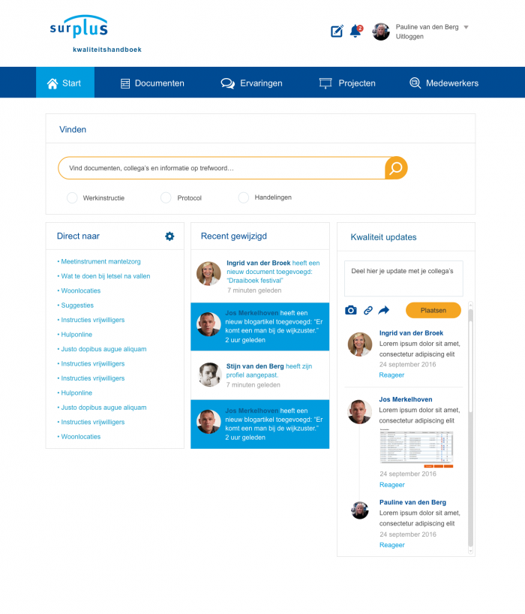Viewport: 525px width, 614px height.
Task: Open Direct naar settings gear
Action: point(169,236)
